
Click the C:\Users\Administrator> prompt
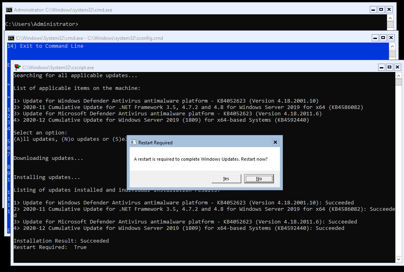click(42, 24)
